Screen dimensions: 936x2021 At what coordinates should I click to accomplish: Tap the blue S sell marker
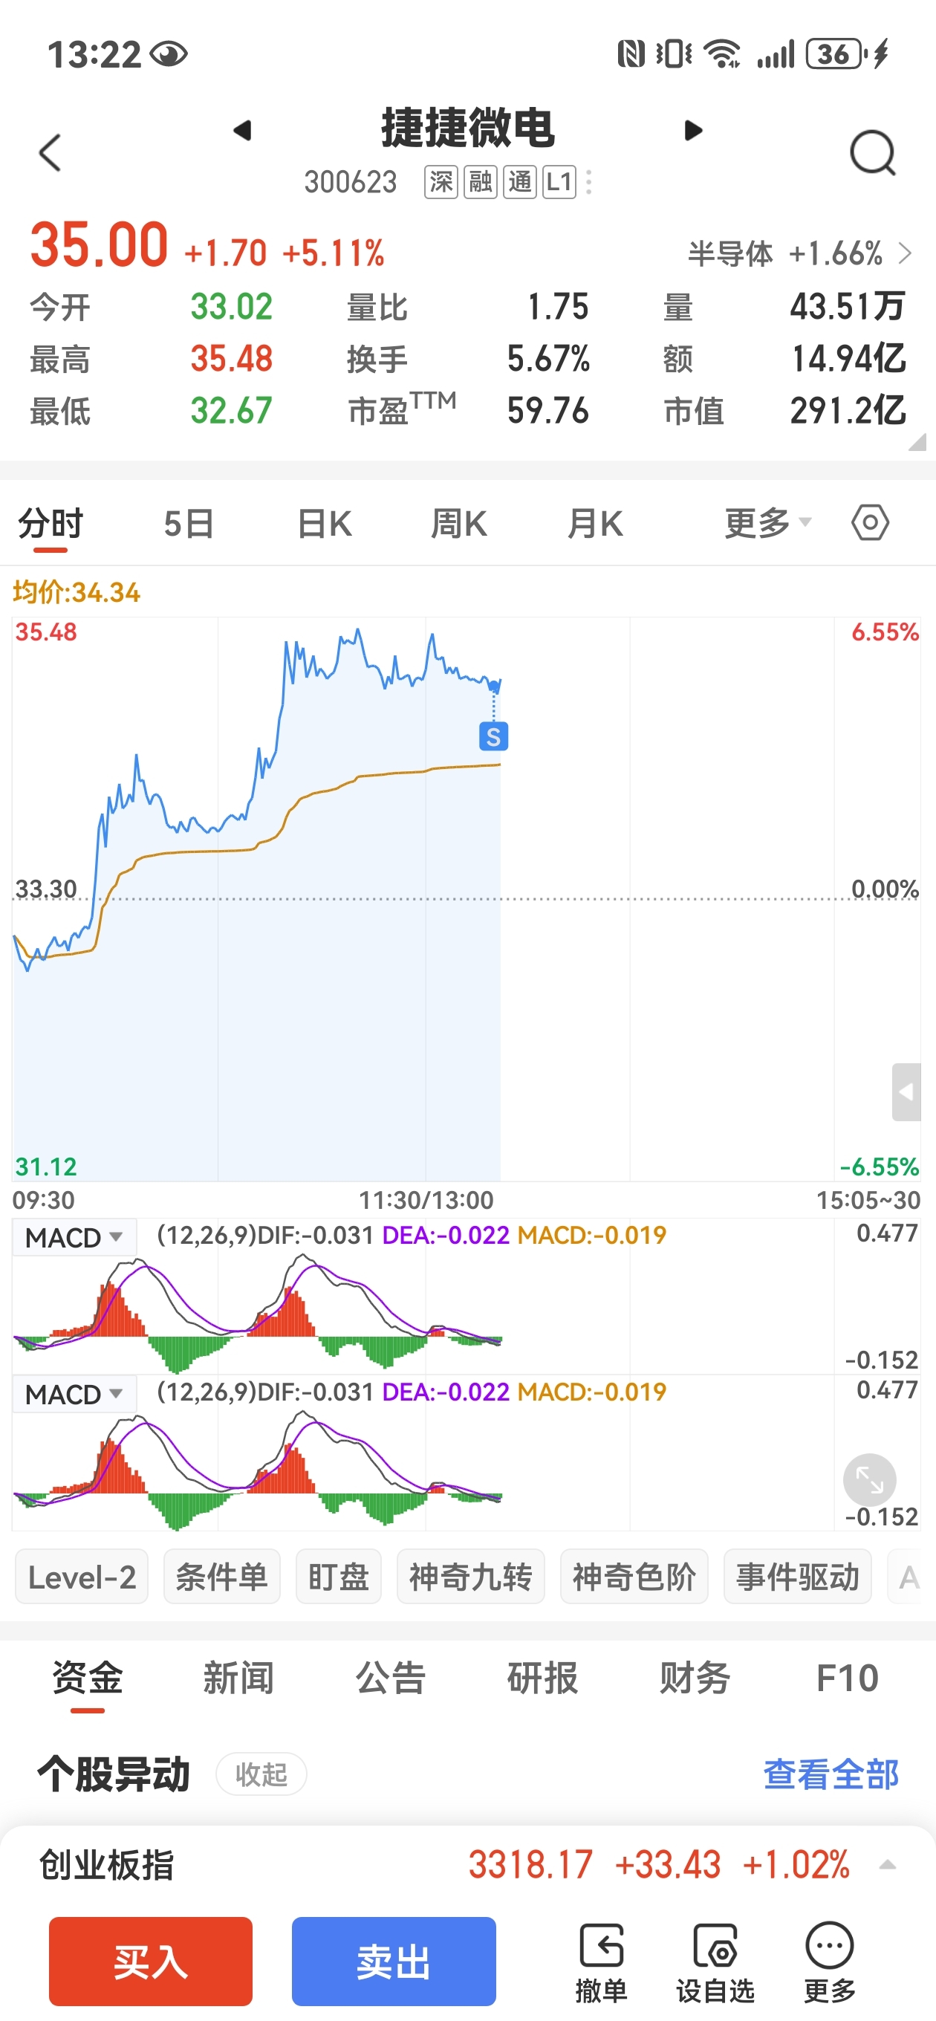tap(493, 736)
